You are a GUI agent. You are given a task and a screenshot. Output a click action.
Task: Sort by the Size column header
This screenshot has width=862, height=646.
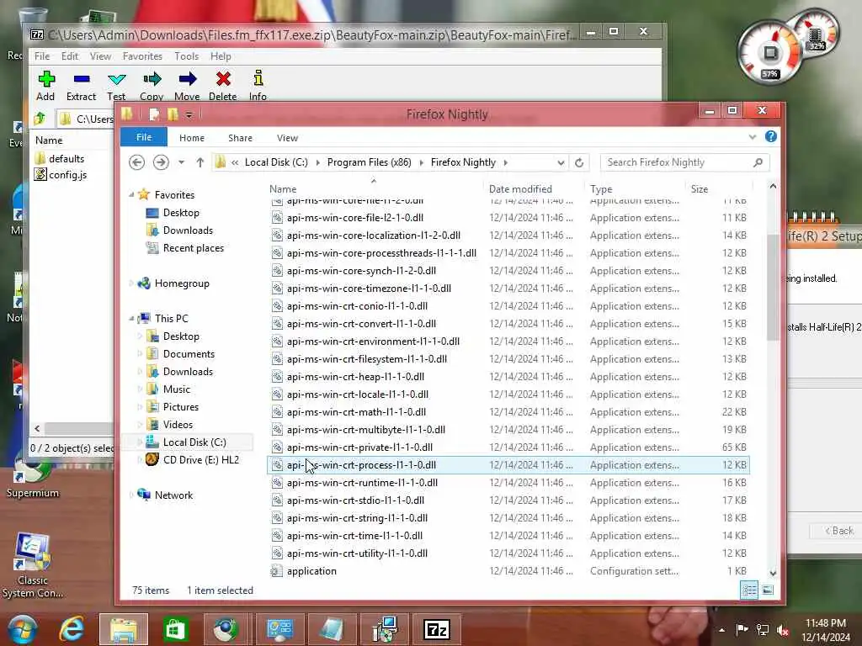pyautogui.click(x=700, y=189)
